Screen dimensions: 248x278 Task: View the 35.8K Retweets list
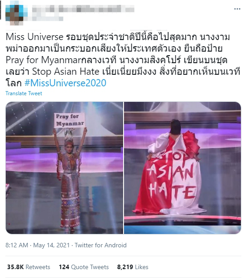29,267
